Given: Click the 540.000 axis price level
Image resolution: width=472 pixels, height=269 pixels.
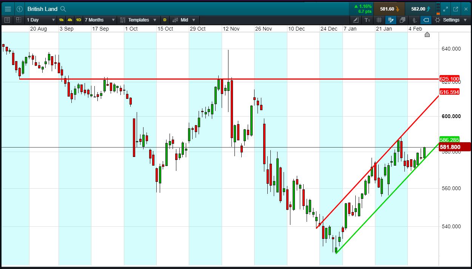Looking at the screenshot, I should (451, 226).
